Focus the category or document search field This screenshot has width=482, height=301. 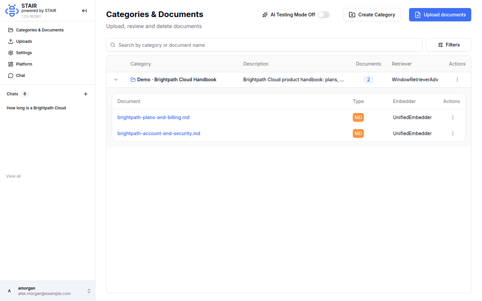(264, 45)
